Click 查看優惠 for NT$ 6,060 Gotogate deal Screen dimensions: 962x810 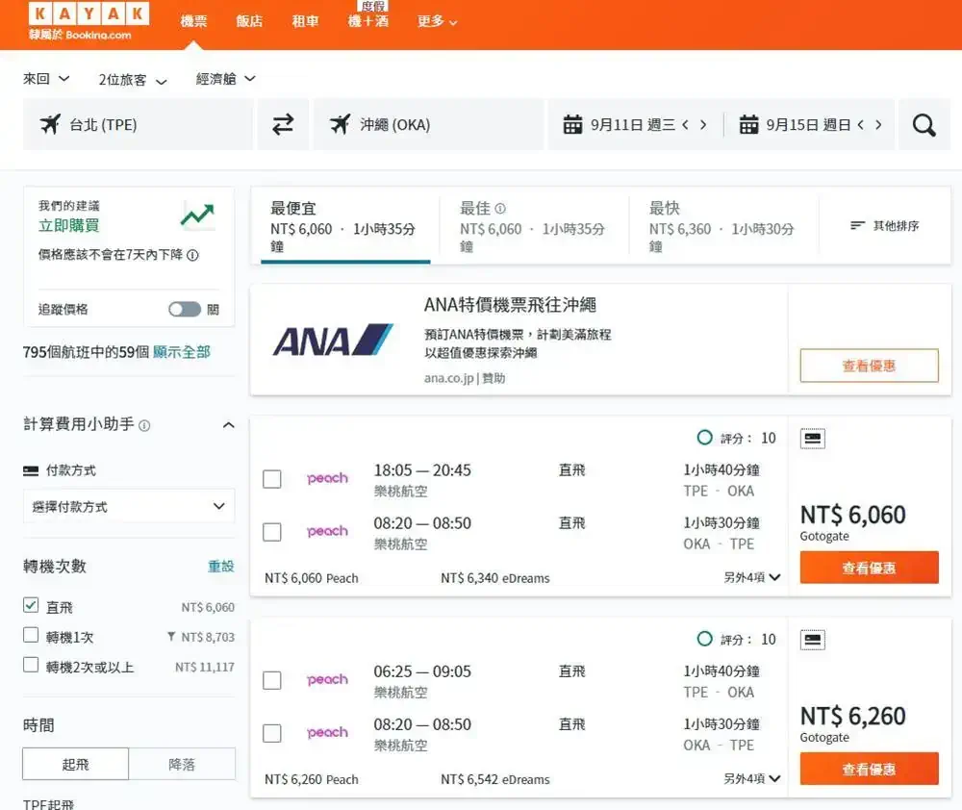[869, 568]
